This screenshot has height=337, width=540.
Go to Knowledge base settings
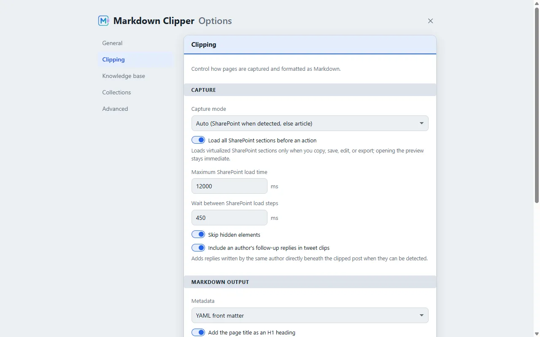tap(135, 76)
